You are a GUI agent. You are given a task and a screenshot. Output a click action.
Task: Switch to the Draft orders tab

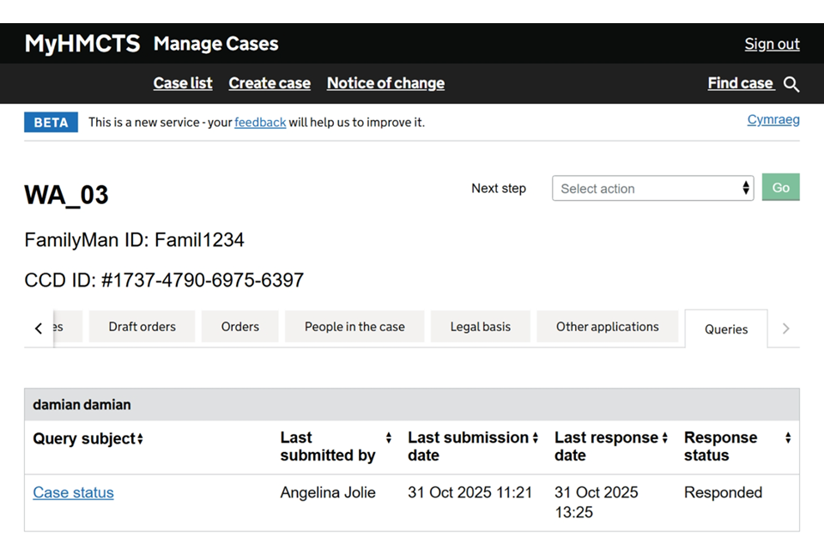142,327
